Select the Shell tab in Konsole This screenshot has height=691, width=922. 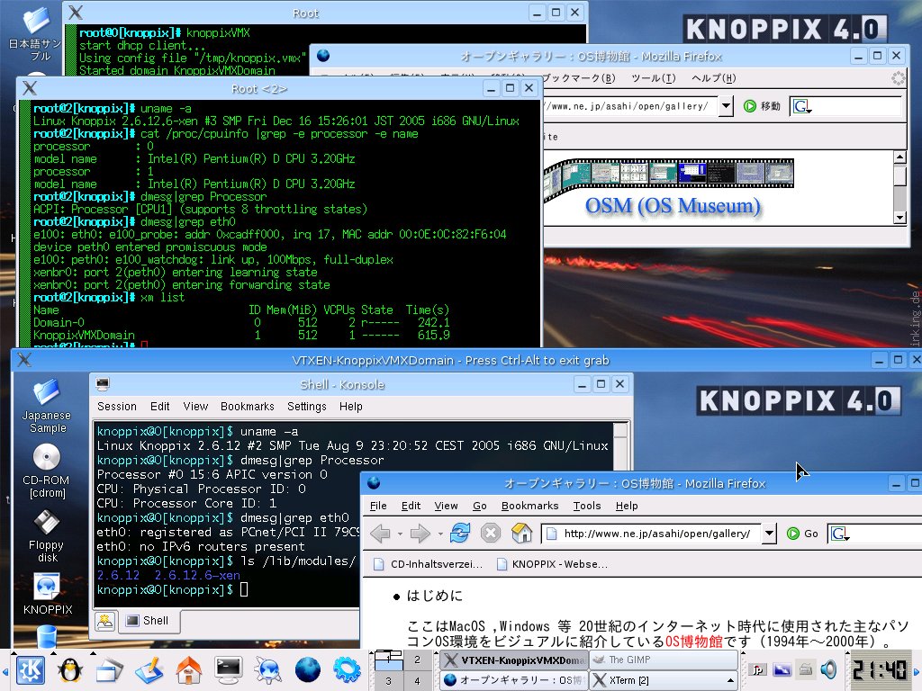coord(149,621)
